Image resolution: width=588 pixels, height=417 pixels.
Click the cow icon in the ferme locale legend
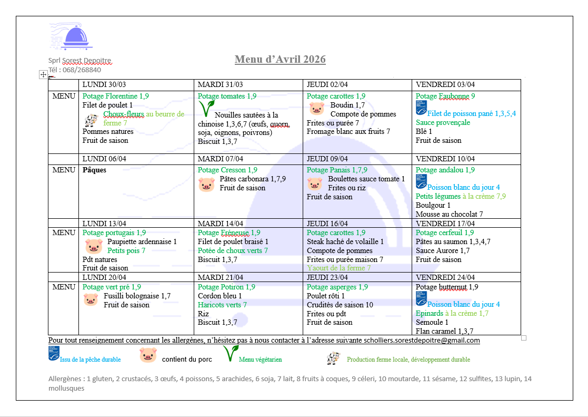[333, 358]
